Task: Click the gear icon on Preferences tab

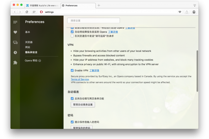Action: click(63, 6)
